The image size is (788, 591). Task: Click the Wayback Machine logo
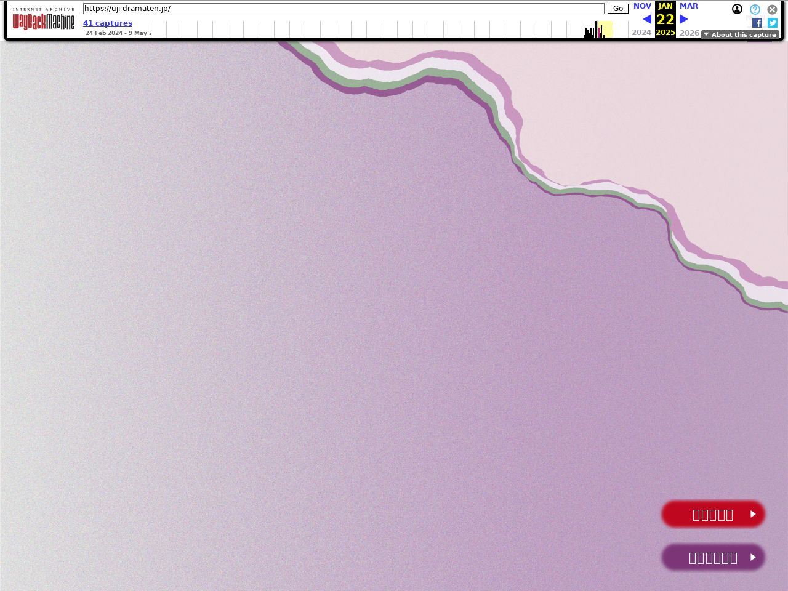click(44, 22)
